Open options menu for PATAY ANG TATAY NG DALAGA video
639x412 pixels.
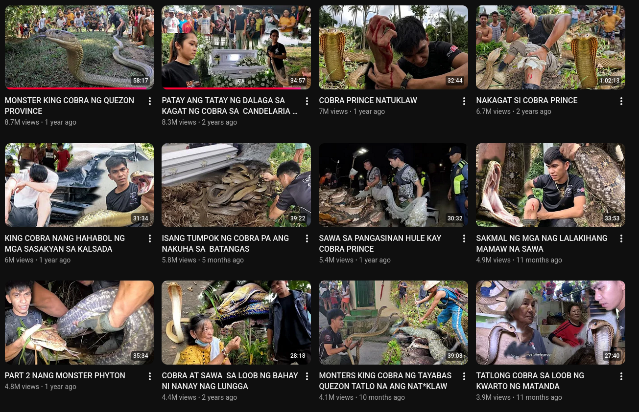pos(307,101)
